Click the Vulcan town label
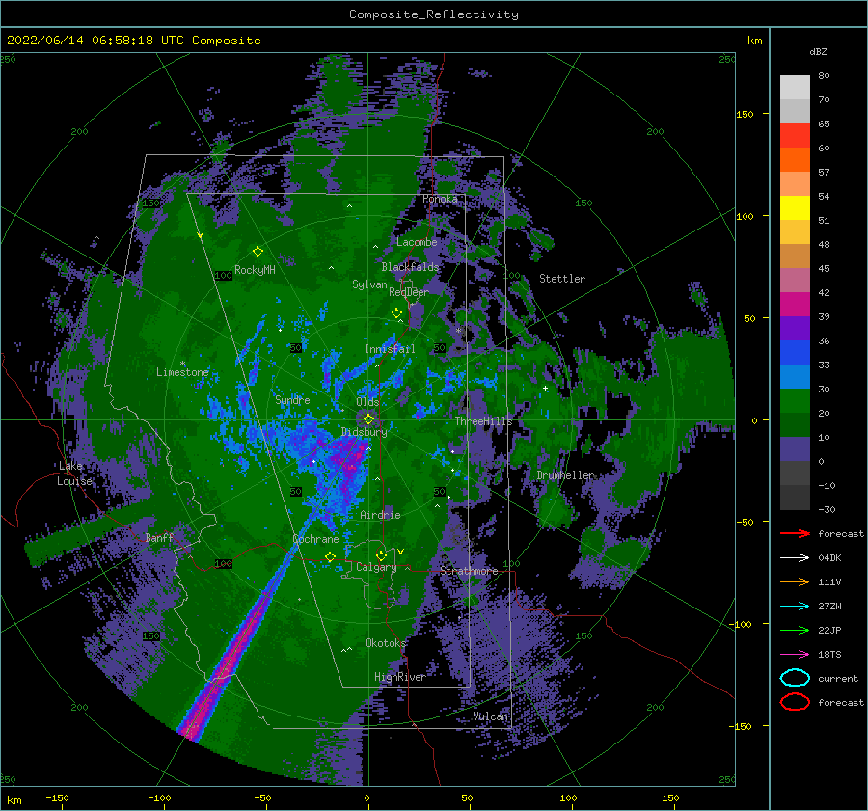 [x=490, y=716]
